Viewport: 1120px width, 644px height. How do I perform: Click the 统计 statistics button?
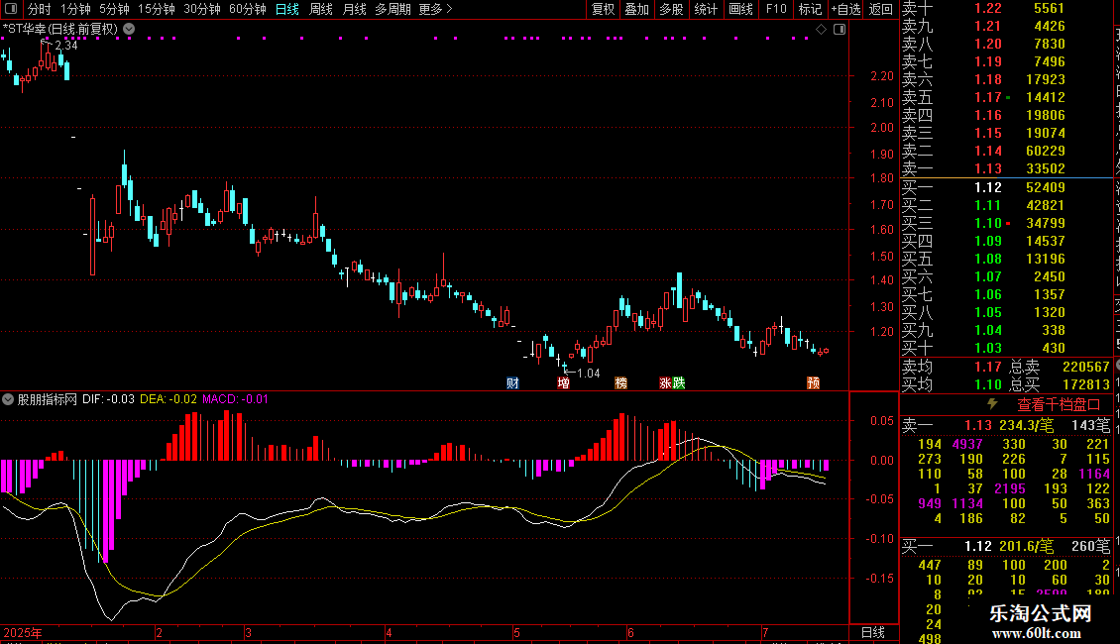706,9
